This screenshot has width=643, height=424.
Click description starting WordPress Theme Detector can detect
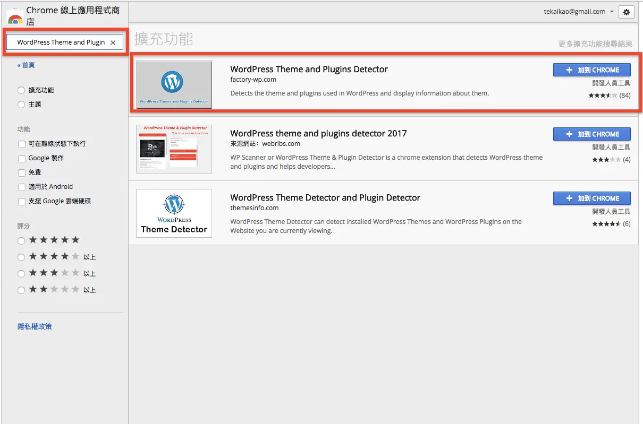pos(376,226)
